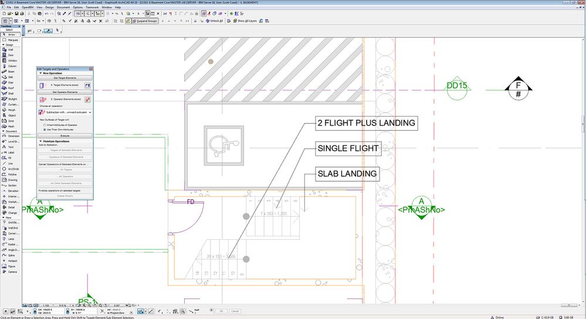Select the Beam tool

(11, 72)
